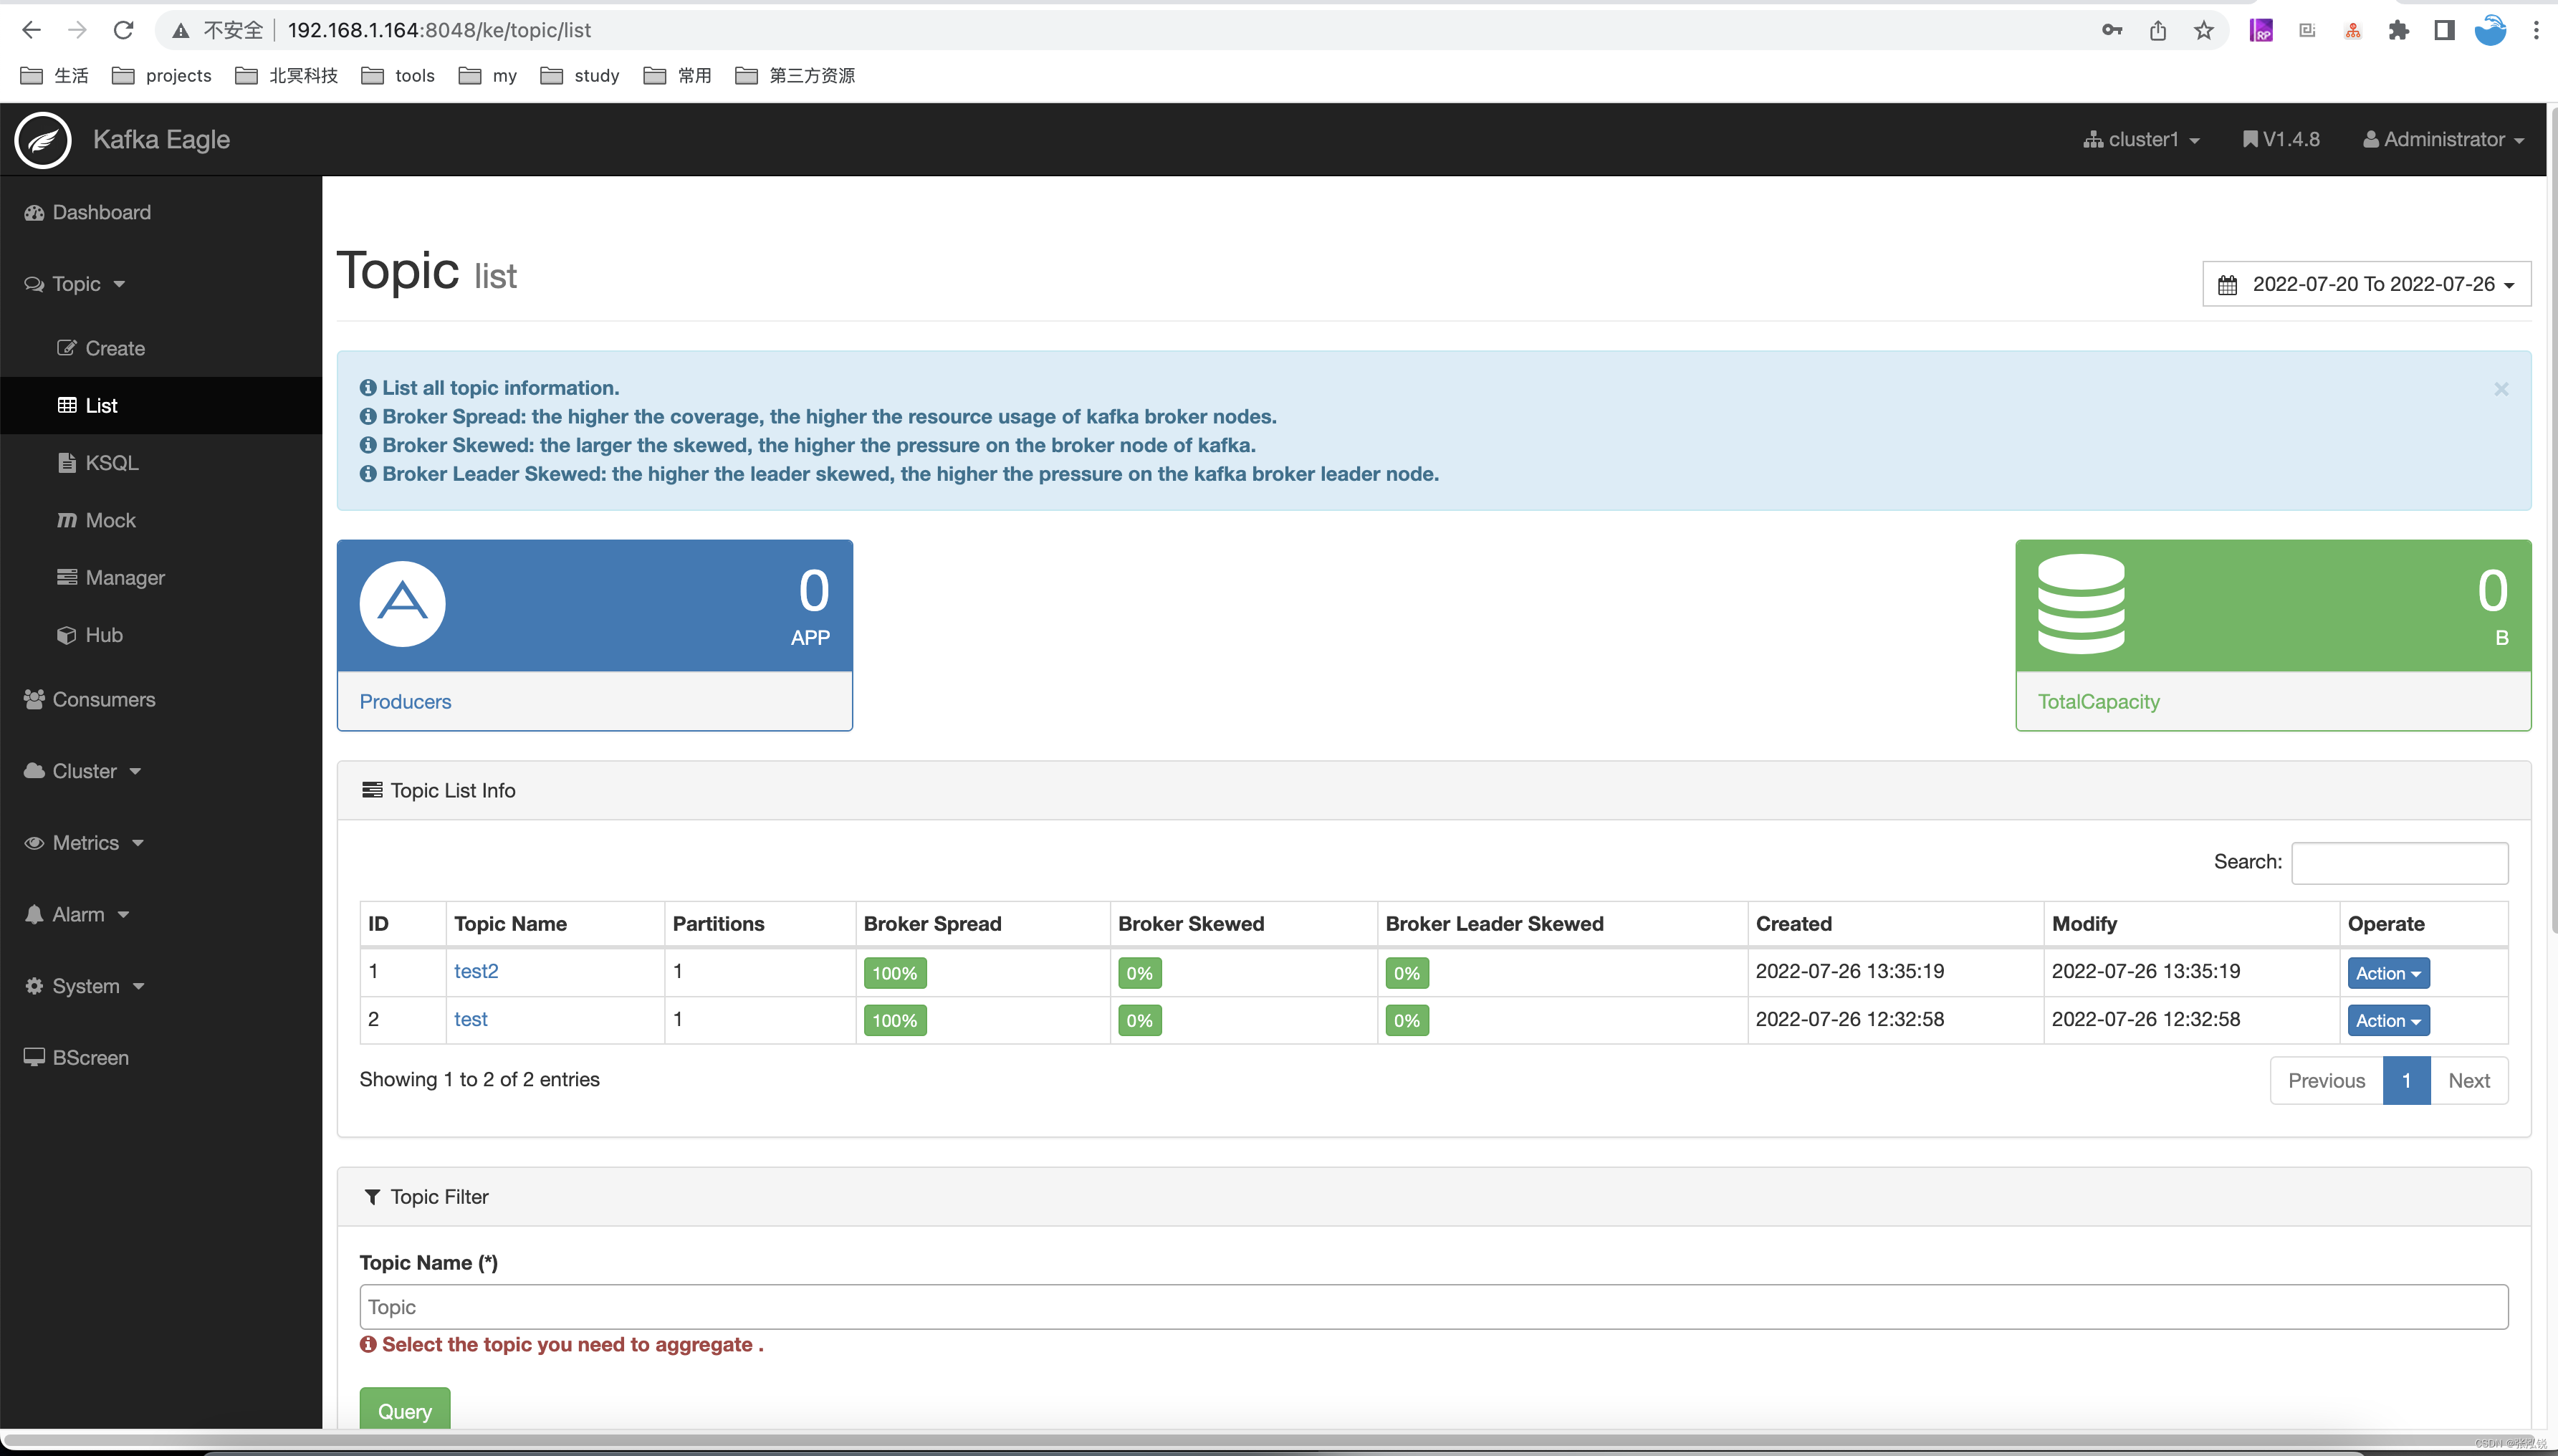Click the purple RP extension icon
The height and width of the screenshot is (1456, 2558).
[x=2261, y=30]
